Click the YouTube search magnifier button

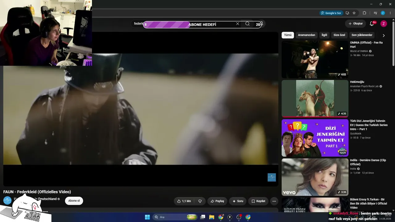pyautogui.click(x=247, y=24)
